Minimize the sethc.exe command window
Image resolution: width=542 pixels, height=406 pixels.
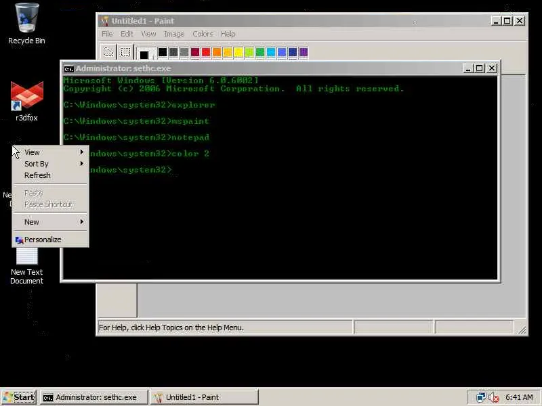(467, 68)
